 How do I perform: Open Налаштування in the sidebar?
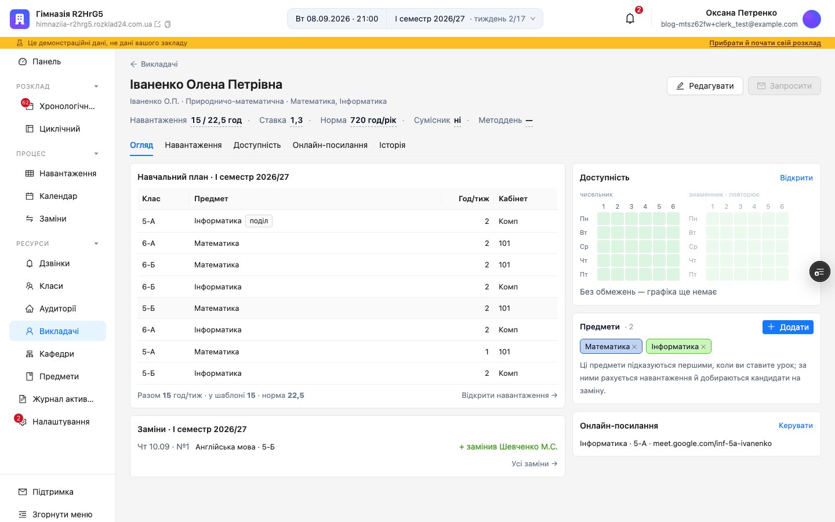(58, 422)
